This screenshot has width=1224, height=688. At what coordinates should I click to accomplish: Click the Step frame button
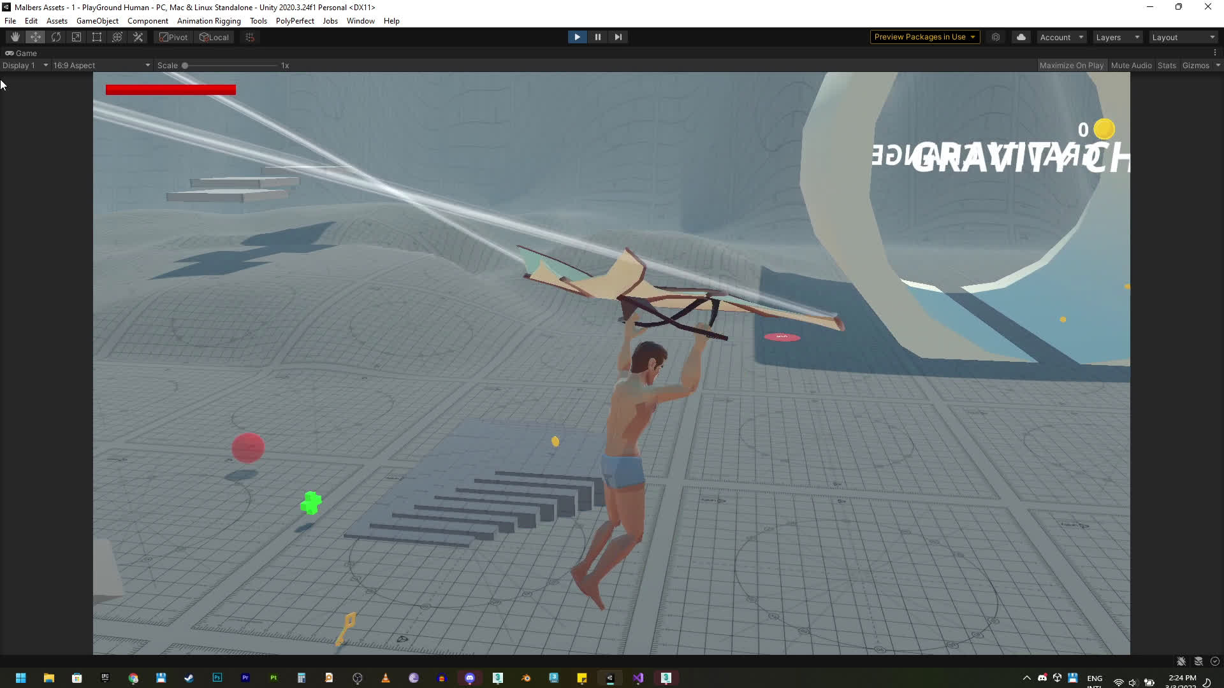click(x=618, y=37)
